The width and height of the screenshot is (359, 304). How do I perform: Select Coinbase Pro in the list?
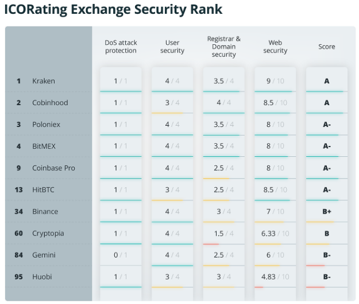53,168
